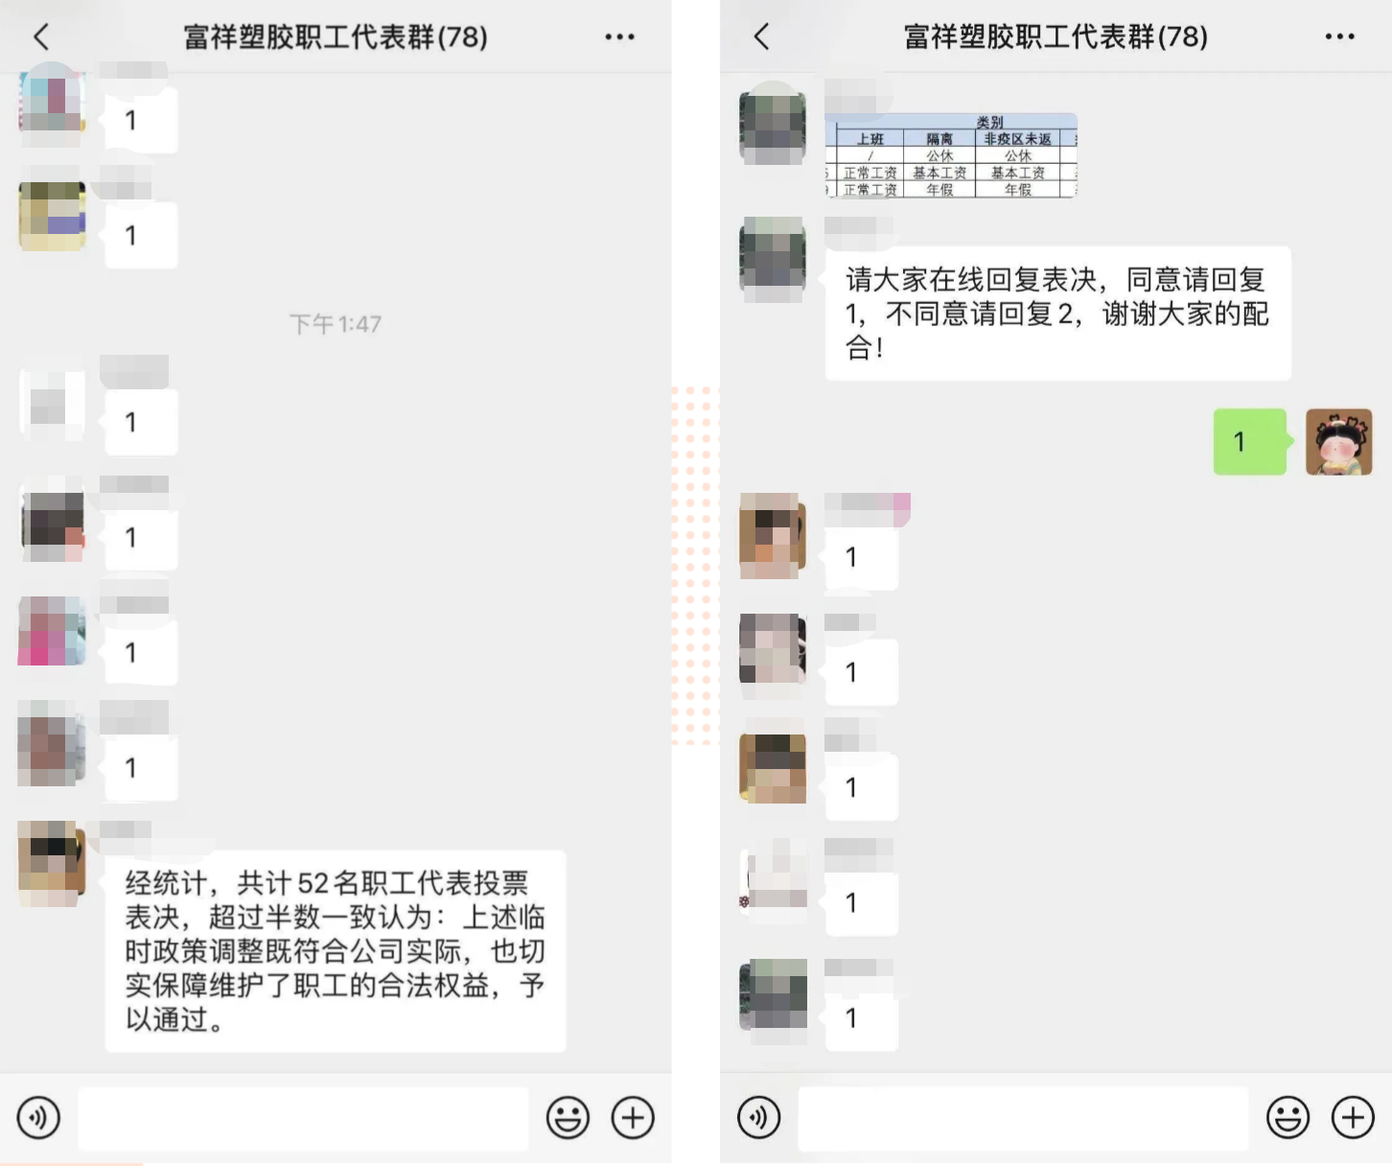This screenshot has width=1392, height=1166.
Task: Expand the plus attachments menu in left chat
Action: [x=633, y=1117]
